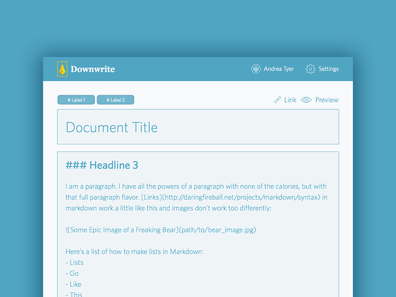Open Settings using the gear icon

[x=310, y=69]
